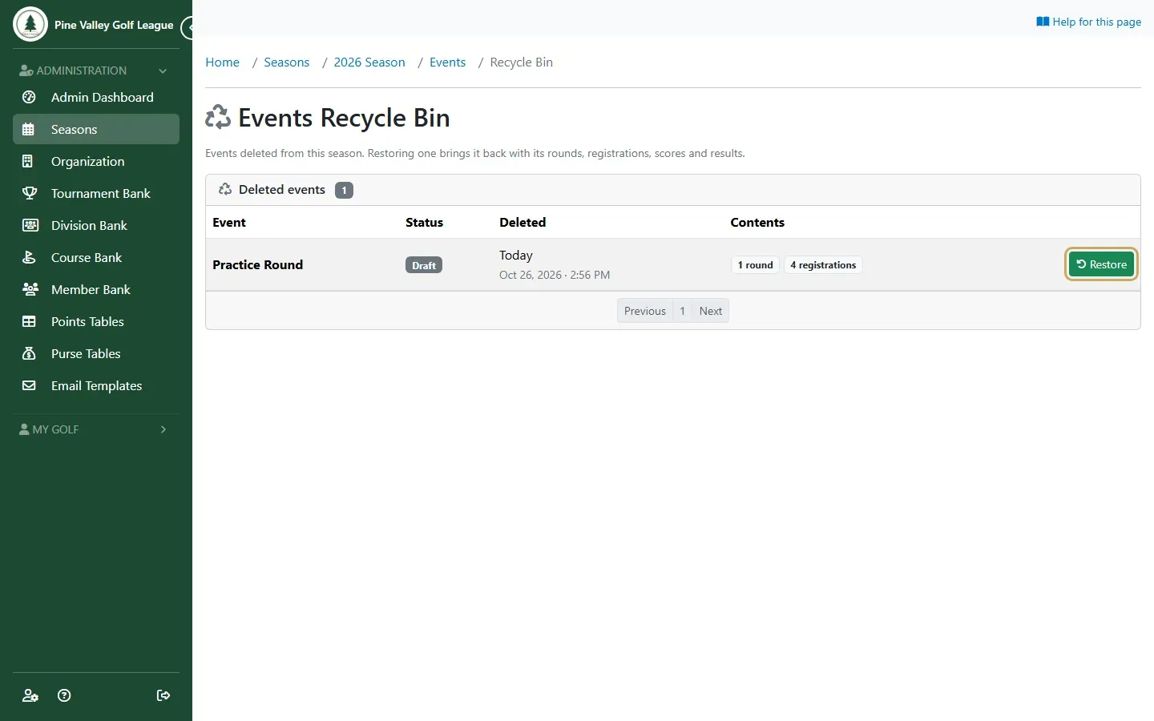Image resolution: width=1154 pixels, height=721 pixels.
Task: Click the Previous pagination button
Action: click(x=644, y=311)
